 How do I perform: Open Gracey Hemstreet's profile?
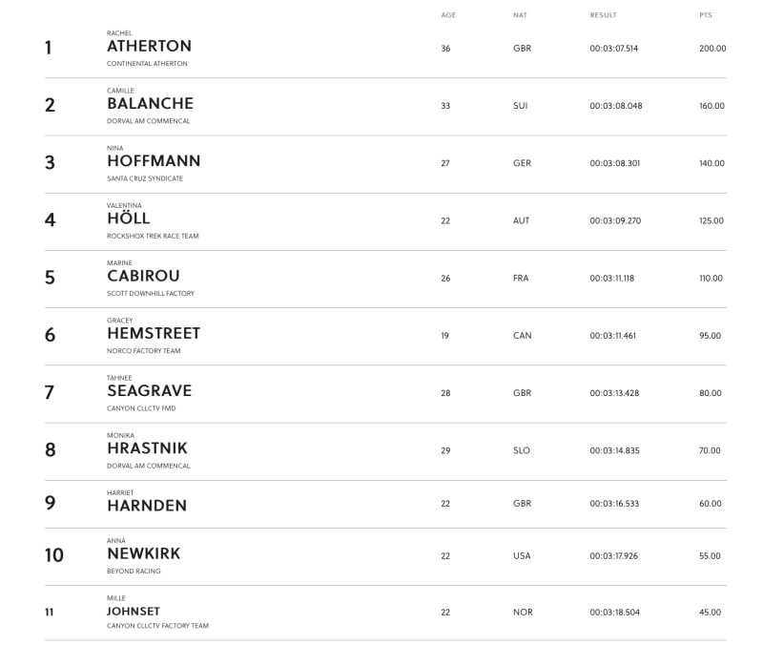click(x=154, y=334)
